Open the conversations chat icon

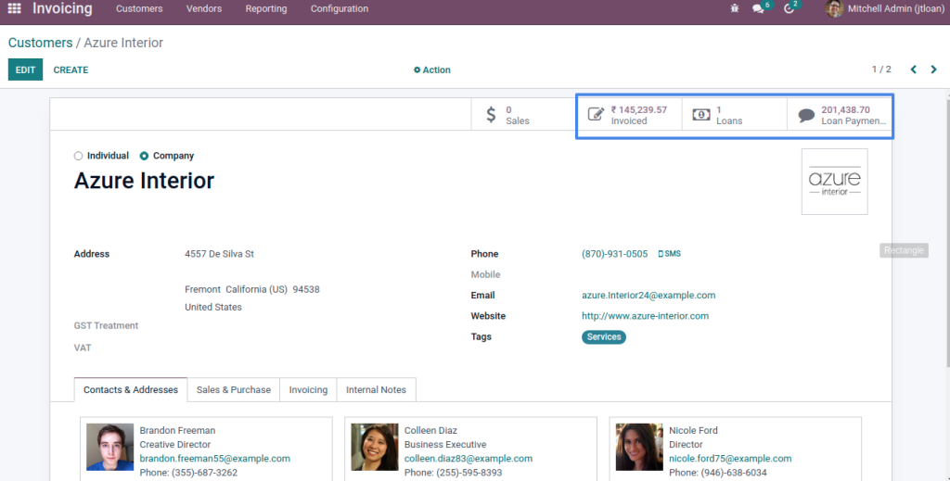[x=758, y=8]
